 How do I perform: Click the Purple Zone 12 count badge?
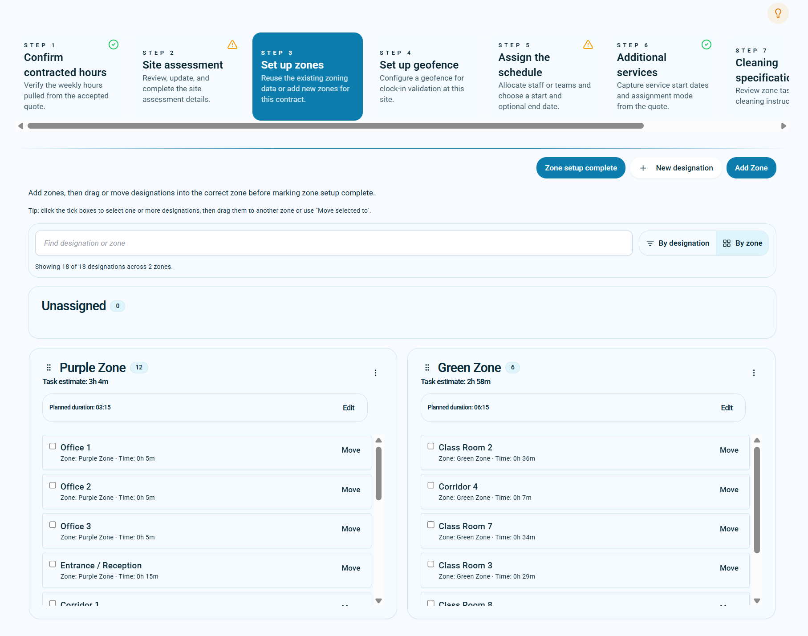pos(139,368)
